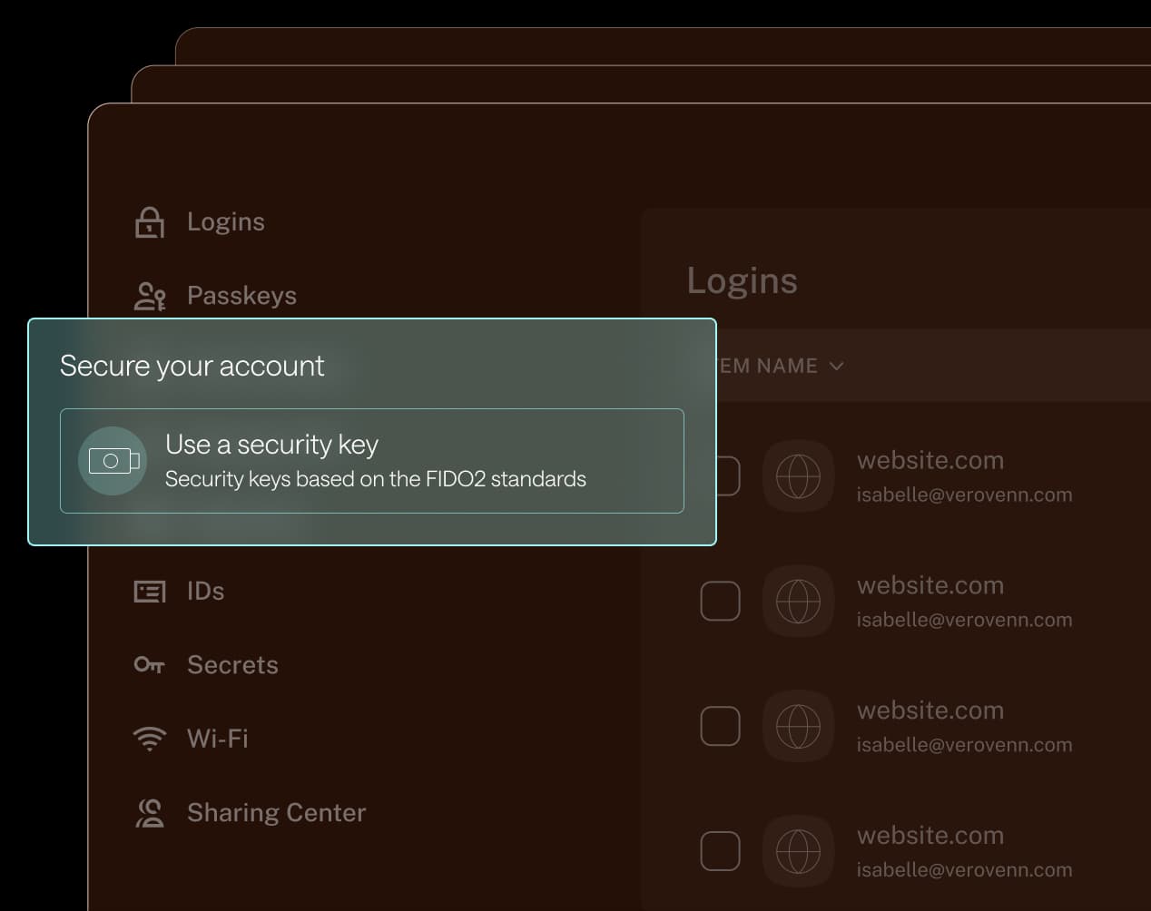Image resolution: width=1151 pixels, height=911 pixels.
Task: Click the IDs card icon
Action: (150, 592)
